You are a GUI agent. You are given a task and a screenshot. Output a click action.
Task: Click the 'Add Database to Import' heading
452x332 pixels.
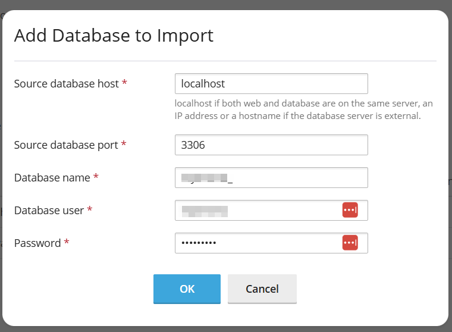[x=114, y=36]
